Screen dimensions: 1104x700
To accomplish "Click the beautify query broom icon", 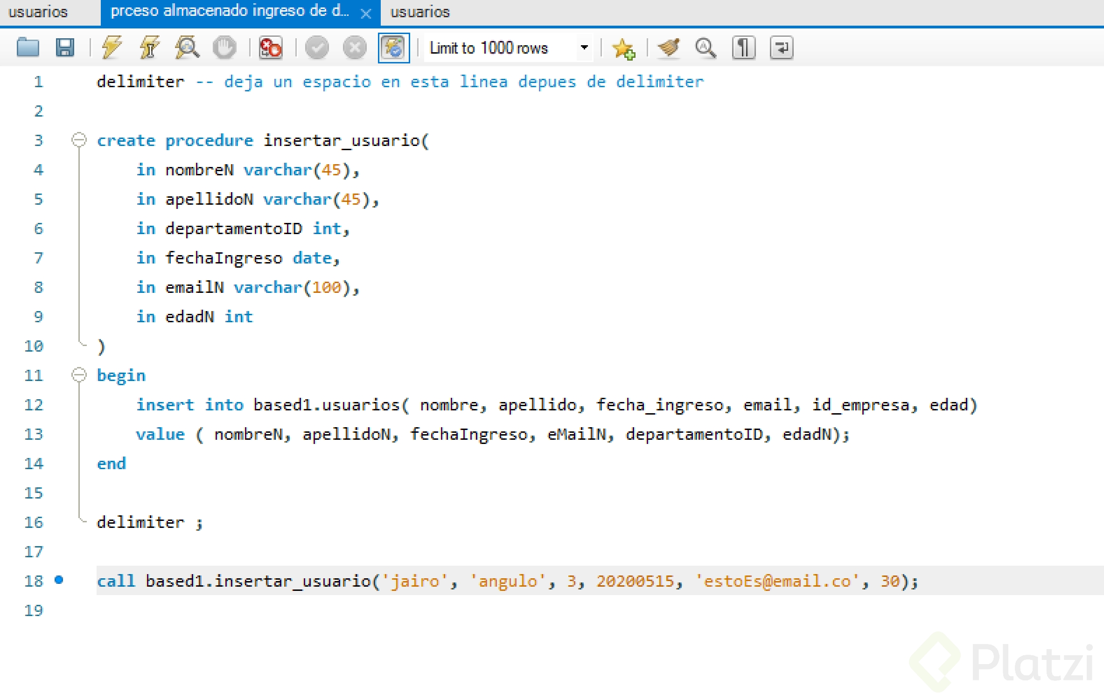I will click(x=669, y=48).
